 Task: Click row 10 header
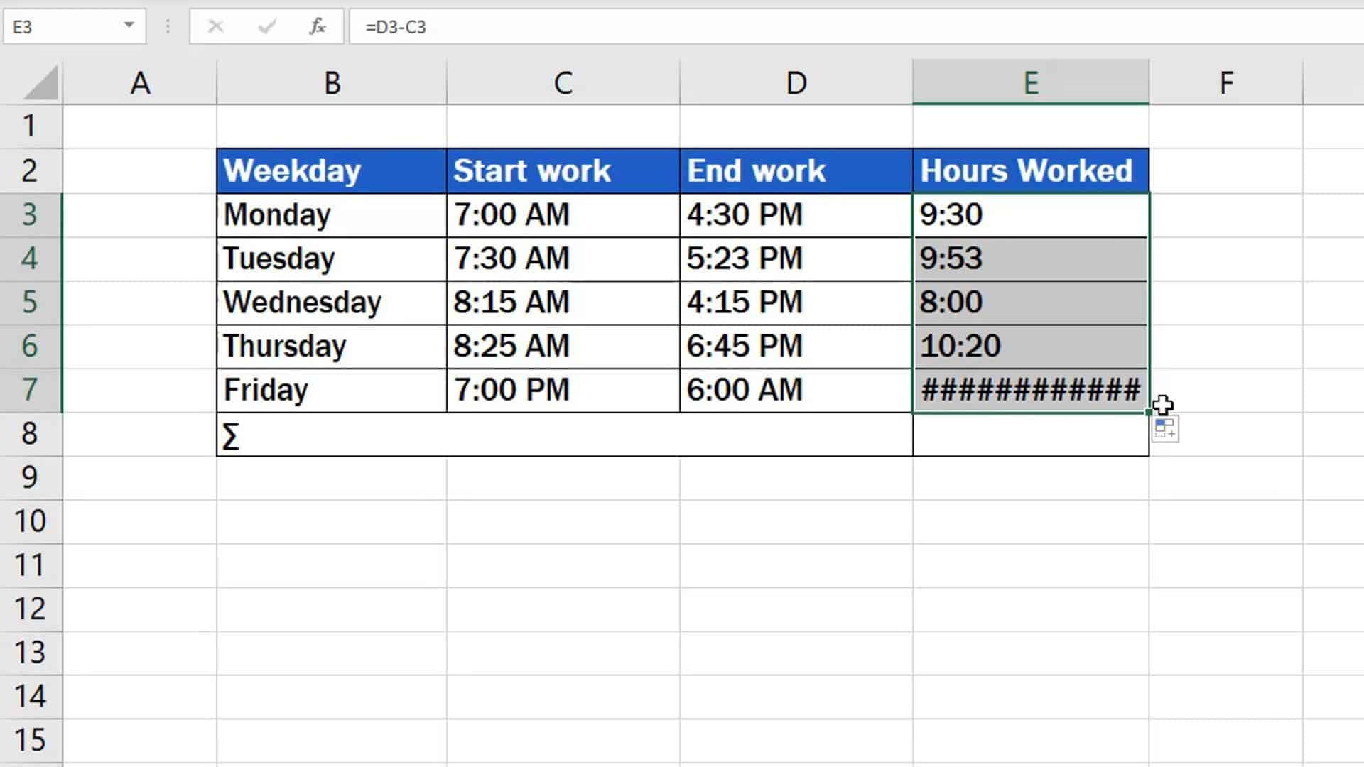(x=31, y=521)
